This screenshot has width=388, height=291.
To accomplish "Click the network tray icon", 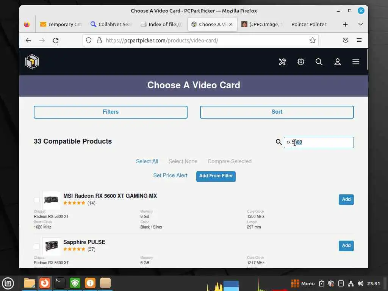I will (x=350, y=283).
